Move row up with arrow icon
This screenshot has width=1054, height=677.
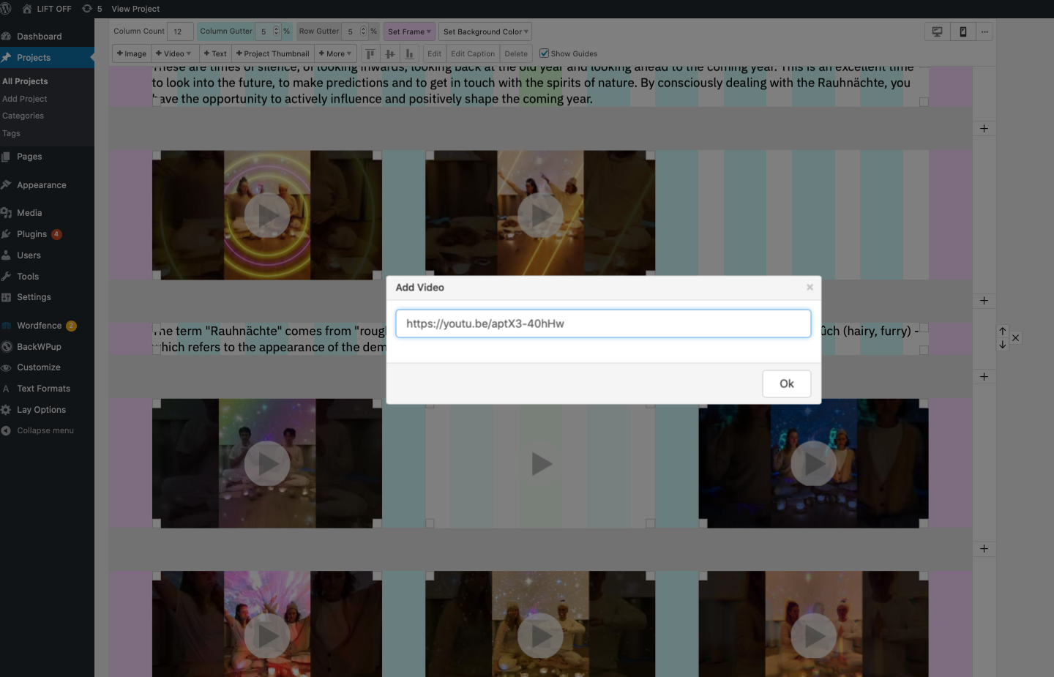click(x=1003, y=332)
